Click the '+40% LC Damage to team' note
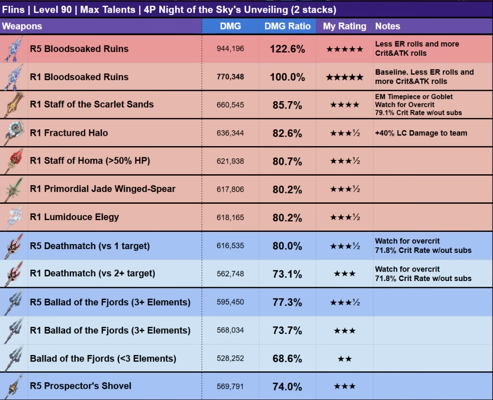 (421, 133)
